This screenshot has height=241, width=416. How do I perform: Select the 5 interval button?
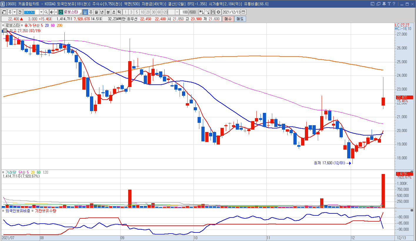(x=137, y=12)
